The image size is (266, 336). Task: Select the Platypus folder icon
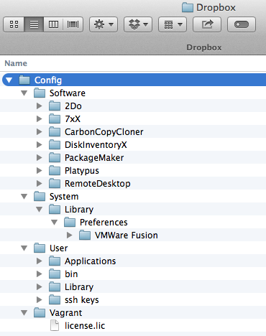click(55, 170)
